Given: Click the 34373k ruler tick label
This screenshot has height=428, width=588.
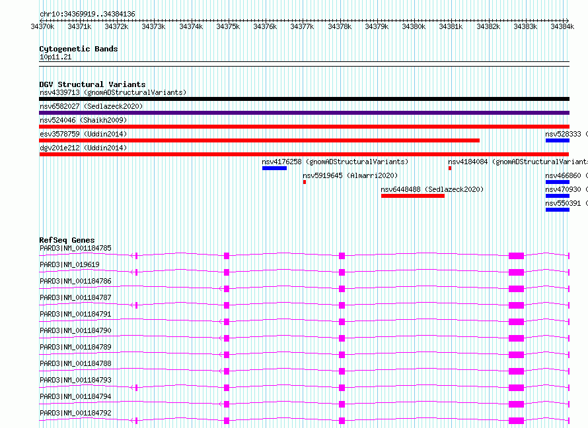Looking at the screenshot, I should 153,26.
